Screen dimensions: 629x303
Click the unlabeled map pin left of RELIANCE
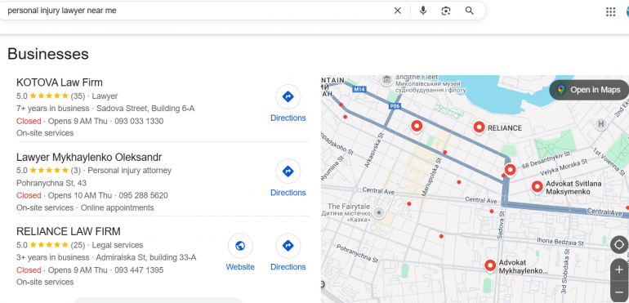pos(417,127)
